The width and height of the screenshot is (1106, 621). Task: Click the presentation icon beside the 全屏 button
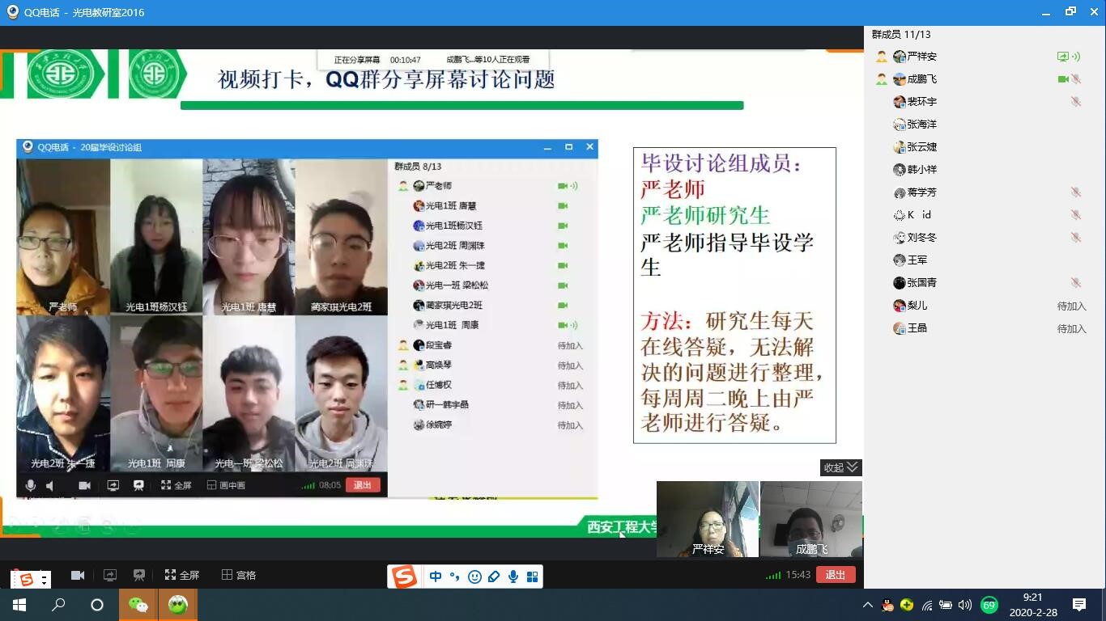pyautogui.click(x=139, y=575)
